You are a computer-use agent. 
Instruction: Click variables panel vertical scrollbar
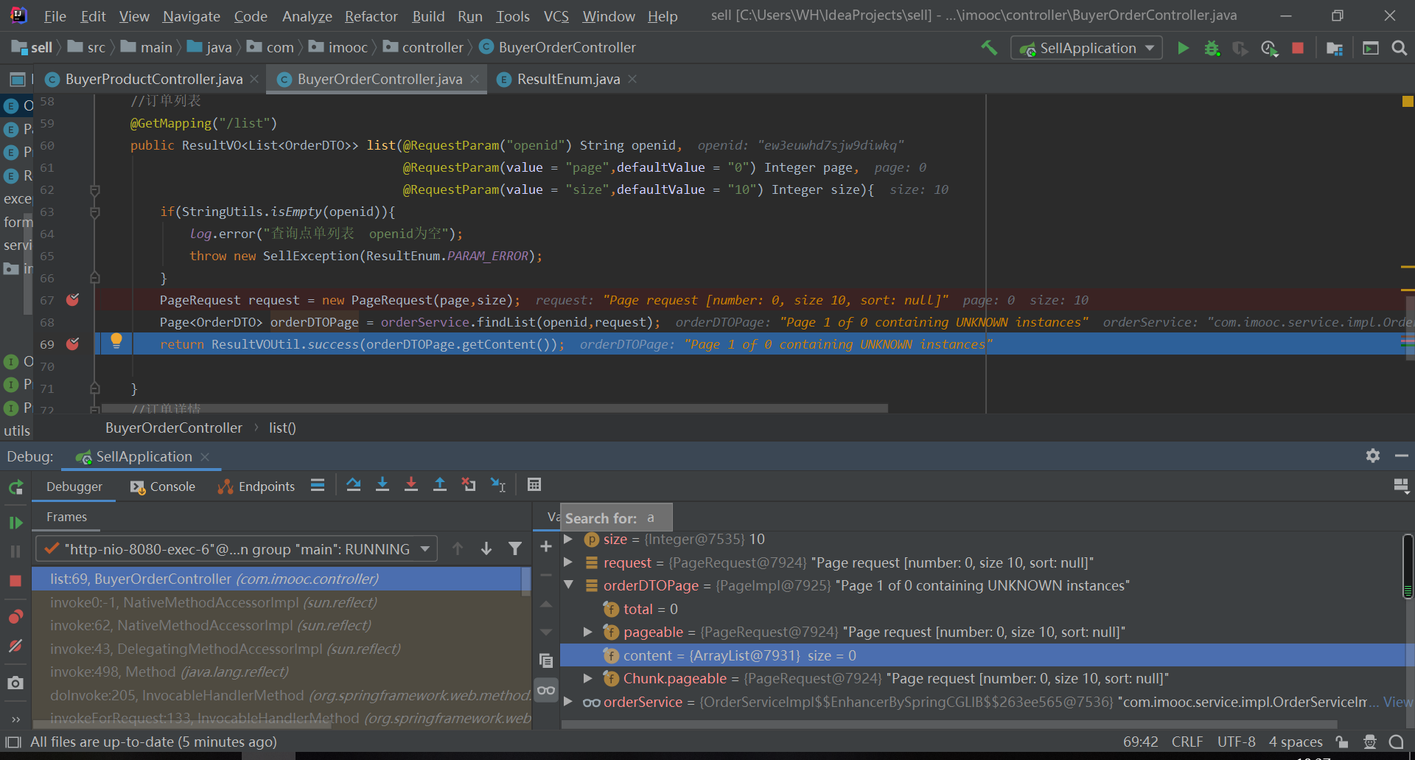[1408, 566]
